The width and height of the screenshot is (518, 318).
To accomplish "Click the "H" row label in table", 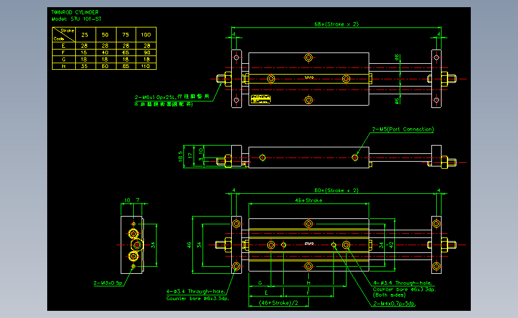I will tap(63, 66).
